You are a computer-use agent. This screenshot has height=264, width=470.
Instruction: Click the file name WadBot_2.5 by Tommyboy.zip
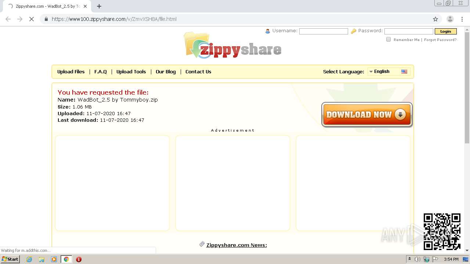(x=117, y=100)
